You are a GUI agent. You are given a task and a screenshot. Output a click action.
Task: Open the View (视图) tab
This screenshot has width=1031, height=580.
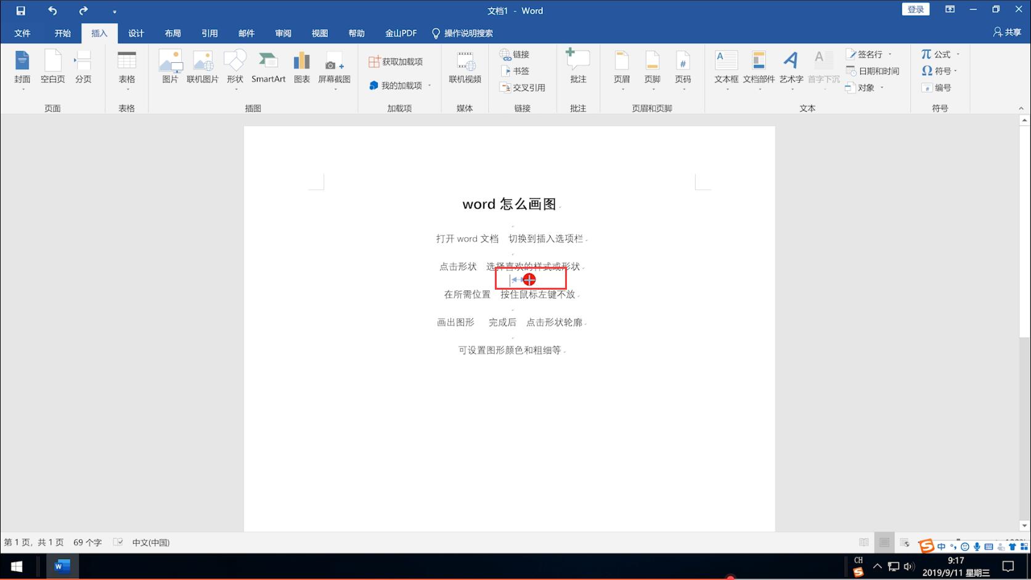tap(320, 33)
